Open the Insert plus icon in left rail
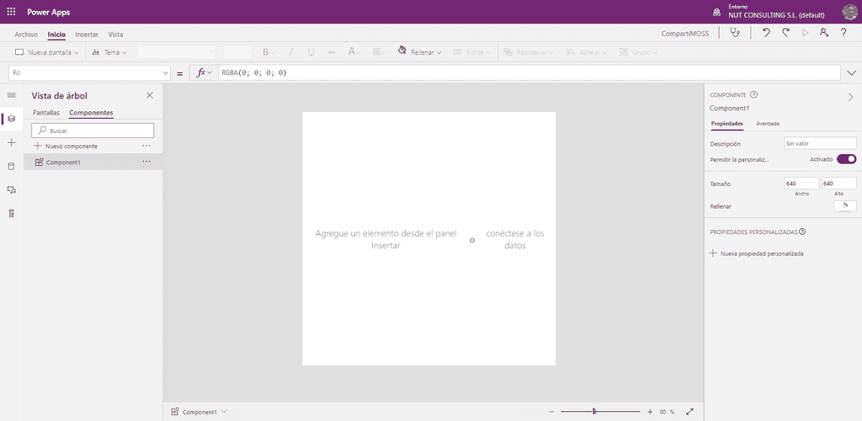This screenshot has height=421, width=862. point(12,143)
